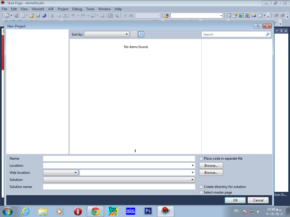
Task: Check the Select master page checkbox
Action: (201, 192)
